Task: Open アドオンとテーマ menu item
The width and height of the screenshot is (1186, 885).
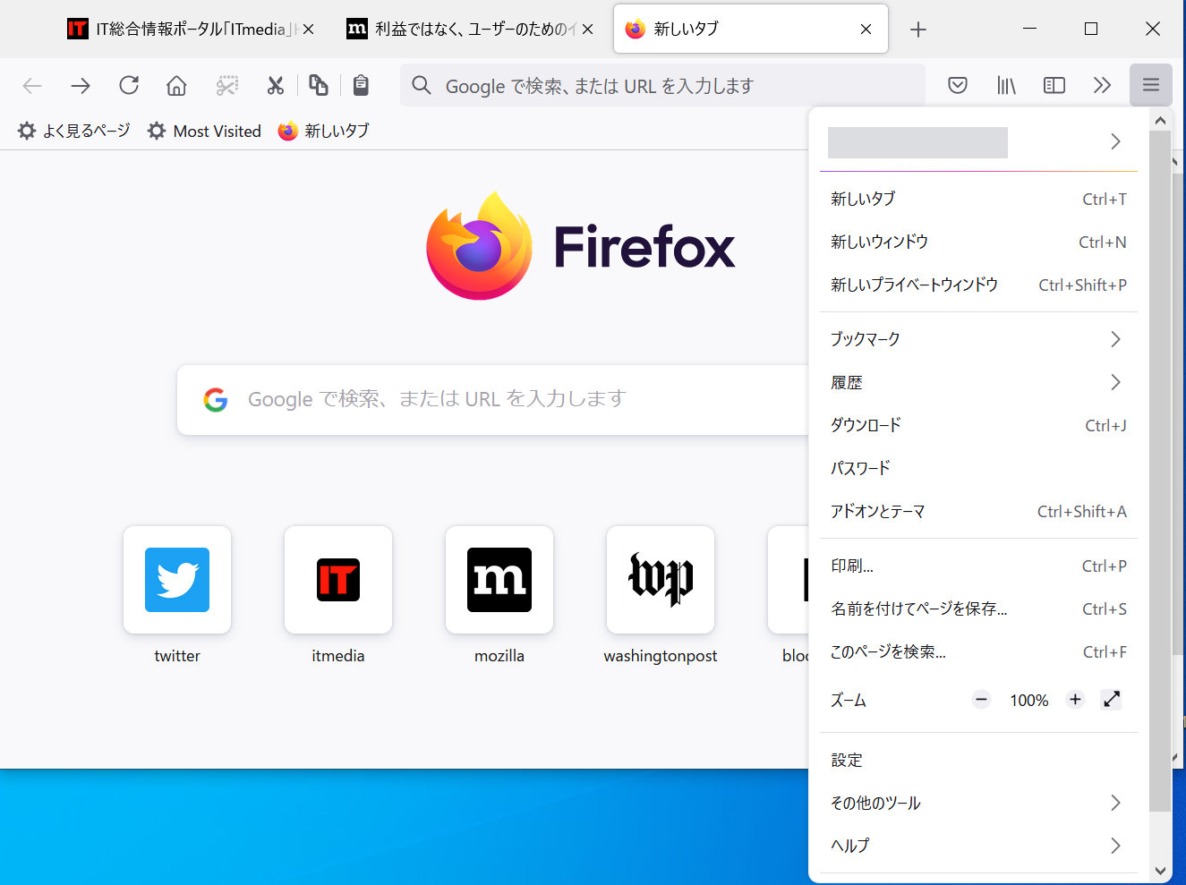Action: 978,511
